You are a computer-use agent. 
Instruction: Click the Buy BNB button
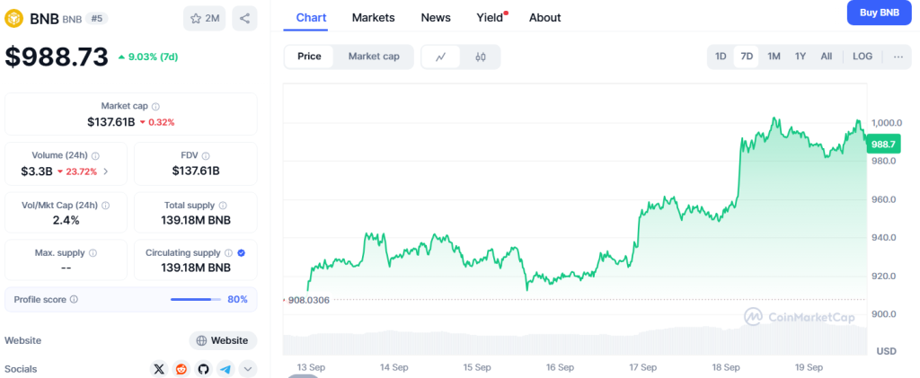[x=880, y=13]
